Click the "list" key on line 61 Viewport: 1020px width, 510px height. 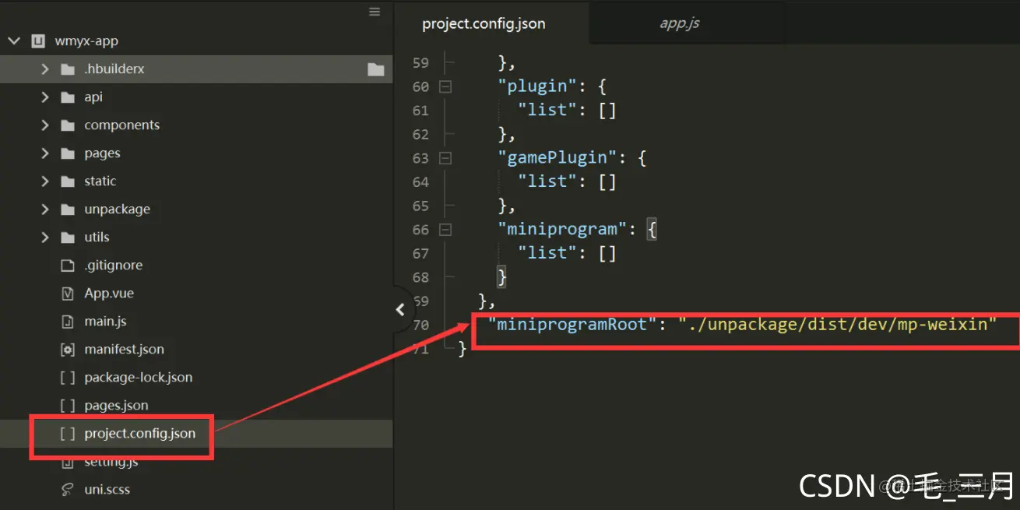point(548,110)
